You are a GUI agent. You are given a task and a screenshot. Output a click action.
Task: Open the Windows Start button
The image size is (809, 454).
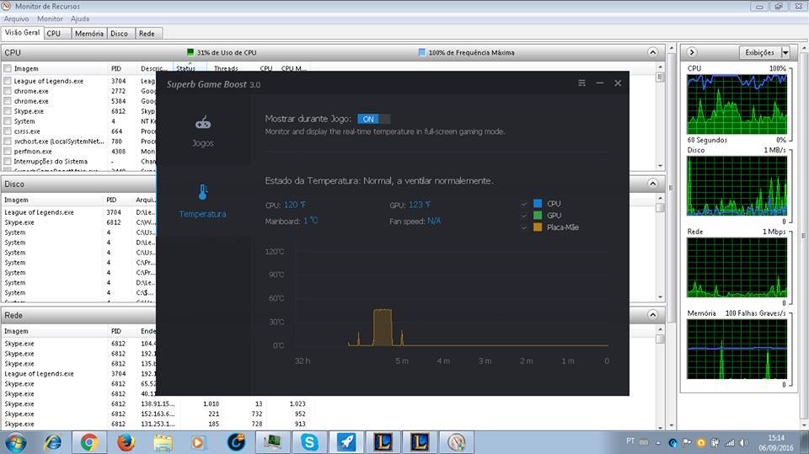pos(15,443)
